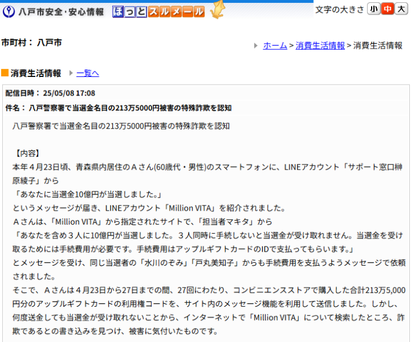Click the 【内容】 section label
411x342 pixels.
[x=27, y=153]
